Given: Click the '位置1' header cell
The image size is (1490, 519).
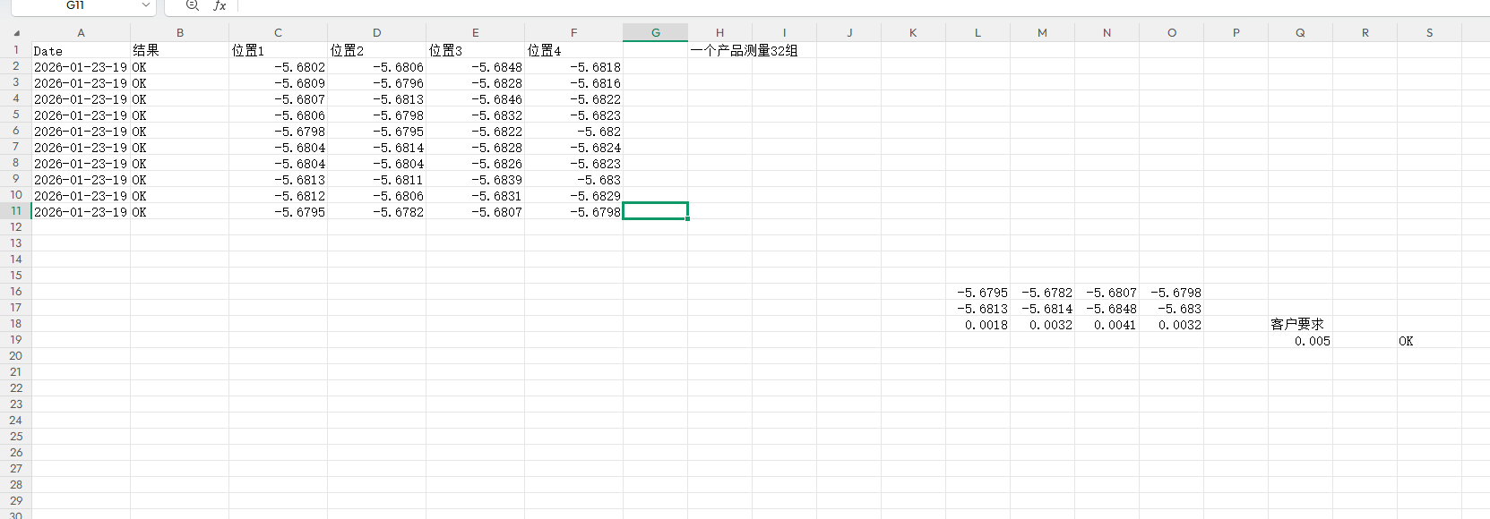Looking at the screenshot, I should tap(278, 50).
